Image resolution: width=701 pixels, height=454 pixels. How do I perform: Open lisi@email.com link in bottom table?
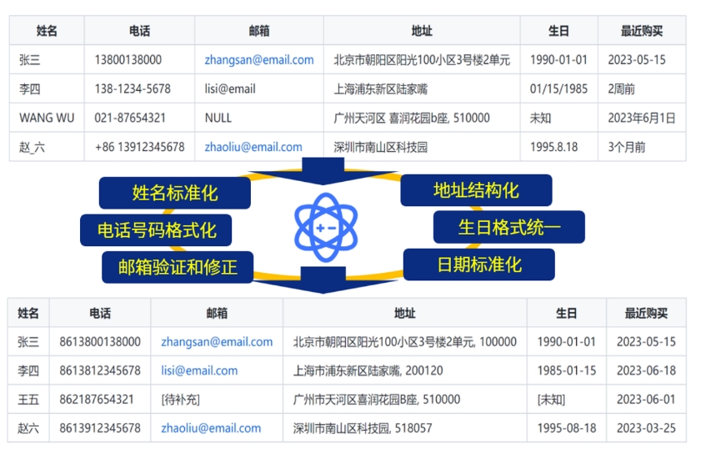point(199,371)
